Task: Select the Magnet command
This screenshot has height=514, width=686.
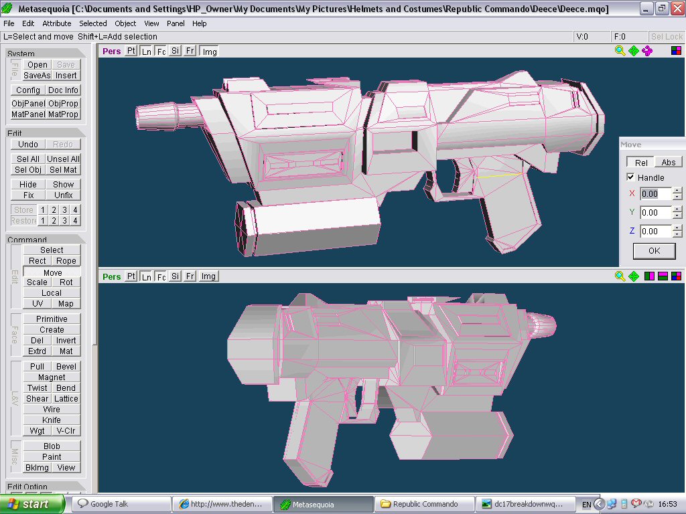Action: [52, 377]
